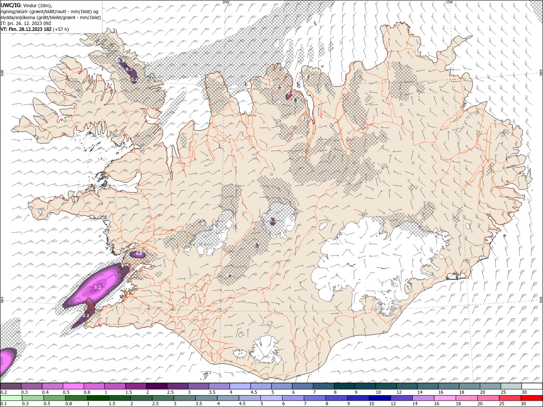543x407 pixels.
Task: Pick the deep blue lower swatch between 10 and 12
Action: click(x=380, y=398)
